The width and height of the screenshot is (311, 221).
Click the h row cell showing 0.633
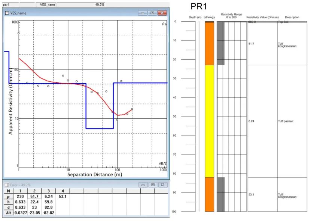point(20,202)
